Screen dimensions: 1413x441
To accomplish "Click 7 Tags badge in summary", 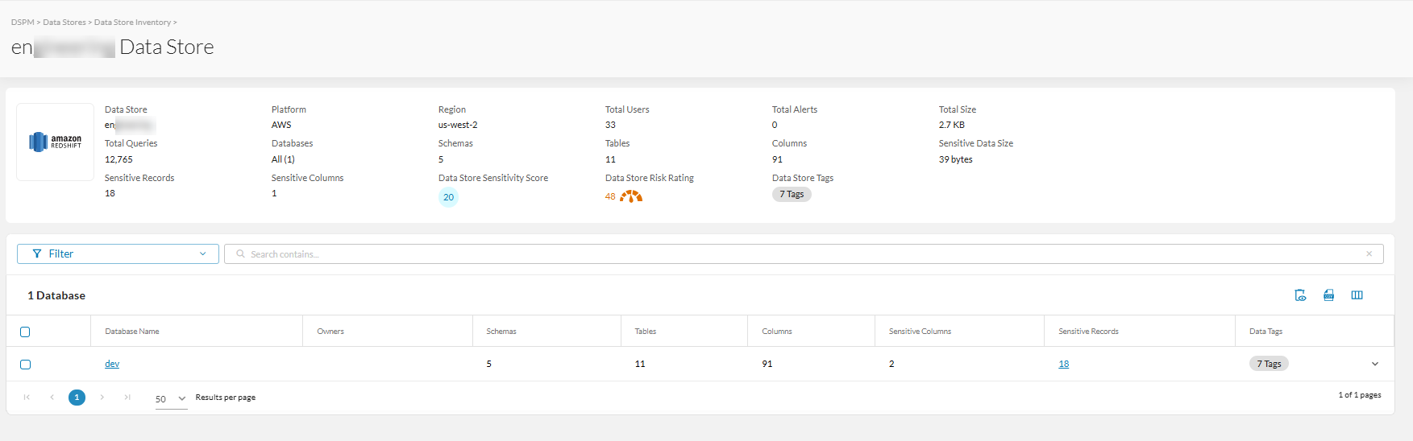I will 792,194.
